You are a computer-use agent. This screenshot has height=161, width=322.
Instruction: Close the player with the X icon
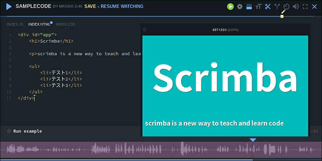(314, 6)
